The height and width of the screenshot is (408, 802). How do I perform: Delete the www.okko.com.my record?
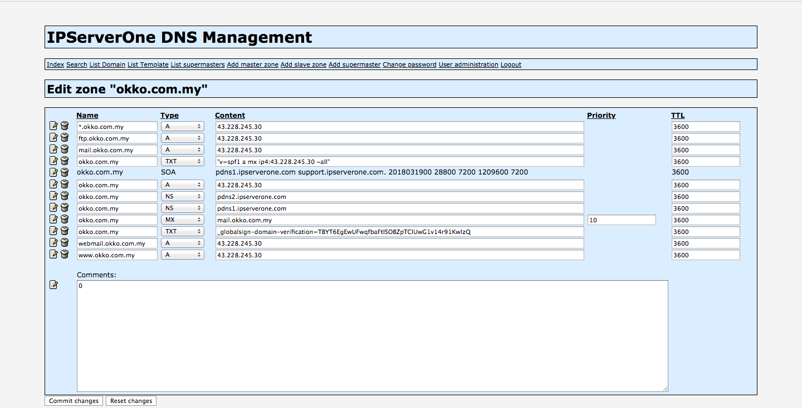click(x=65, y=255)
